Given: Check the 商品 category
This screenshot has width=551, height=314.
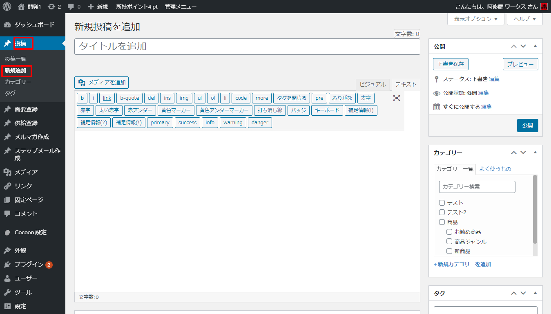Looking at the screenshot, I should tap(442, 222).
